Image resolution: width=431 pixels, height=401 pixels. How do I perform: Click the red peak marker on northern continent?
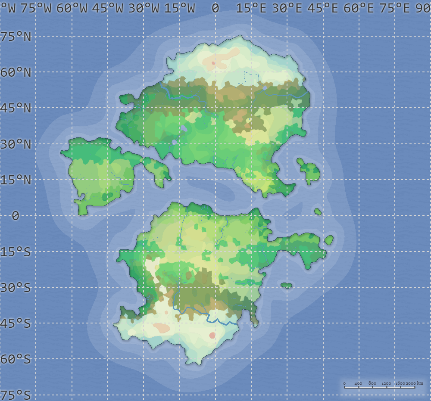213,63
